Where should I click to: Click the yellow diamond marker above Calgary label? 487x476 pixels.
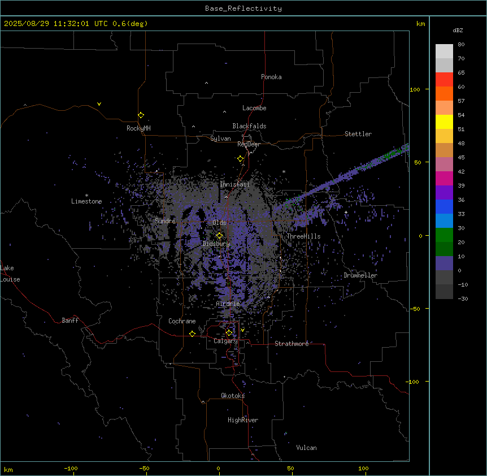pyautogui.click(x=229, y=333)
